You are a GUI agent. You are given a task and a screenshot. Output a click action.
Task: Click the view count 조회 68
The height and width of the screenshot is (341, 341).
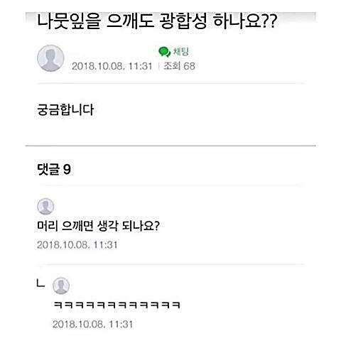pyautogui.click(x=180, y=66)
